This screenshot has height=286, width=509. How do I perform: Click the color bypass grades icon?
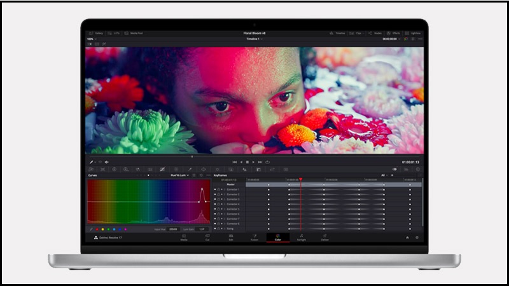[406, 39]
